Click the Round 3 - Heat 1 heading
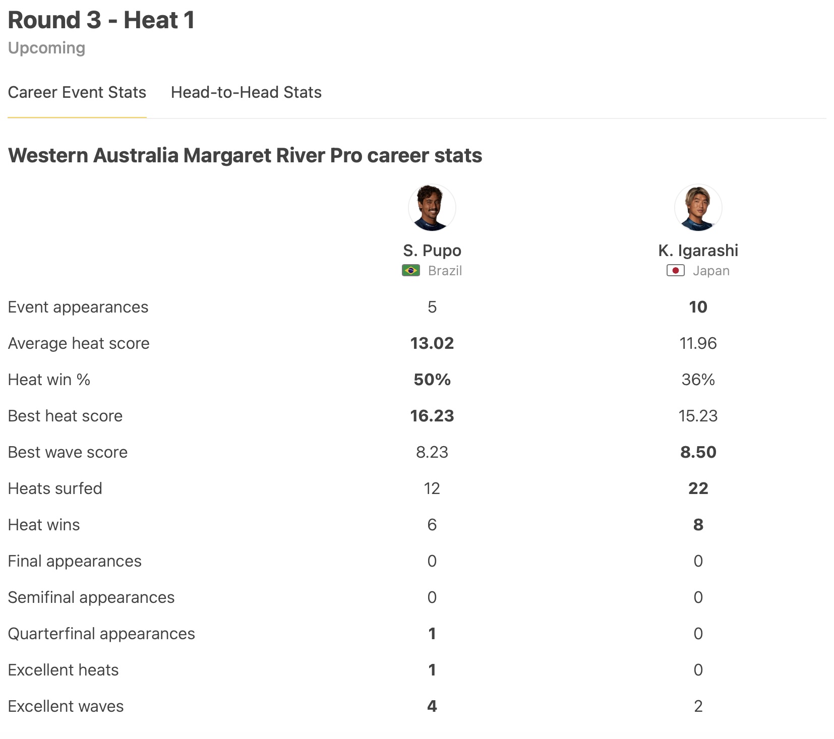834x739 pixels. pyautogui.click(x=101, y=21)
